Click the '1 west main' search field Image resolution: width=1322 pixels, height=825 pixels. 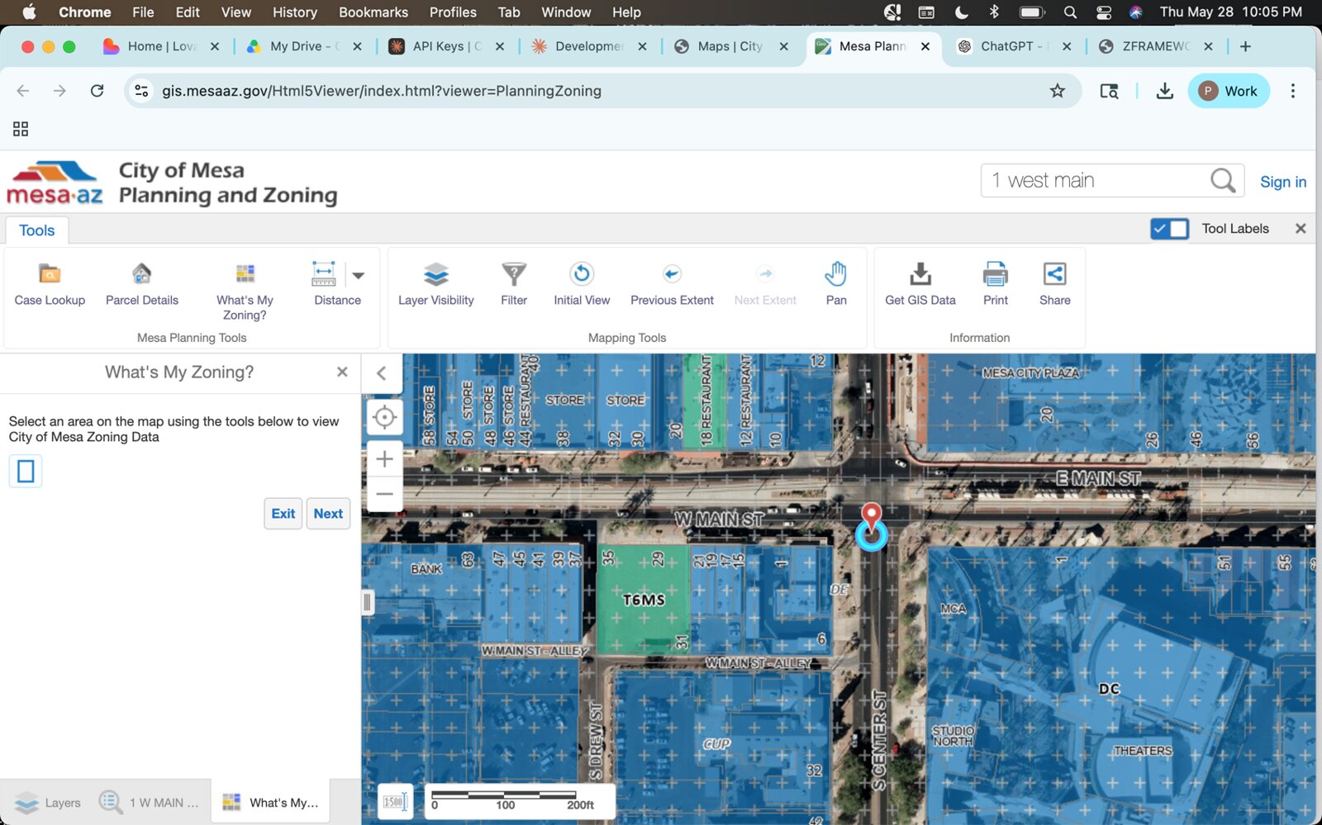[x=1097, y=180]
